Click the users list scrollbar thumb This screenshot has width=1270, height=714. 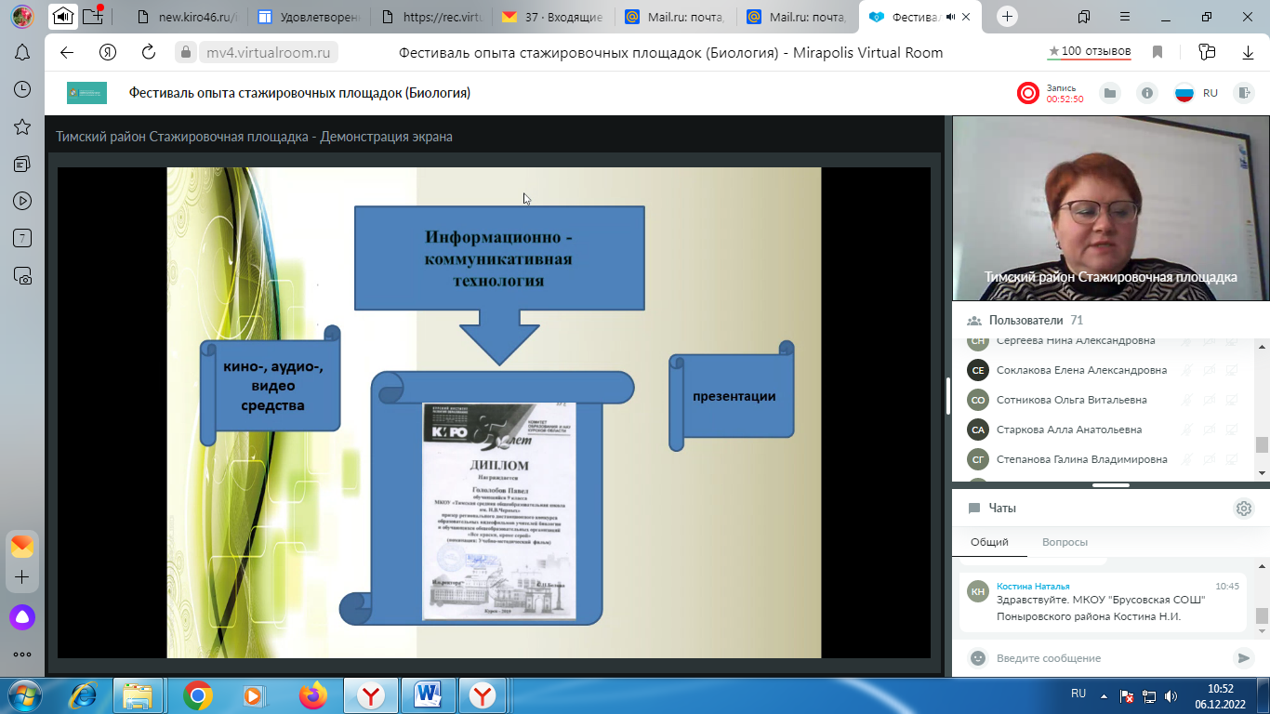tap(1262, 444)
